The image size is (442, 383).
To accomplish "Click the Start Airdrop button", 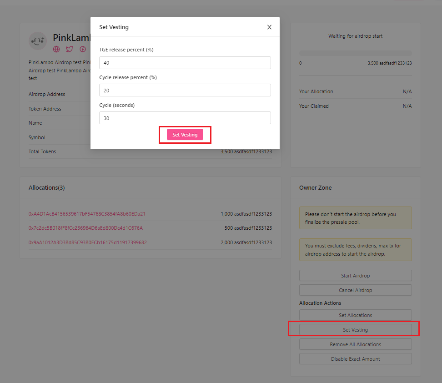I will tap(355, 275).
